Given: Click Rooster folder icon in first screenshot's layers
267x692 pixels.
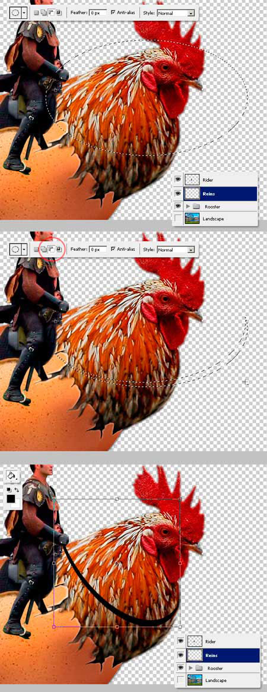Looking at the screenshot, I should pyautogui.click(x=196, y=207).
